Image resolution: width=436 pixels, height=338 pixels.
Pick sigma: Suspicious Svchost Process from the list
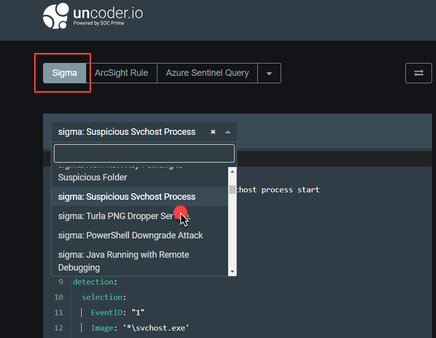[140, 197]
